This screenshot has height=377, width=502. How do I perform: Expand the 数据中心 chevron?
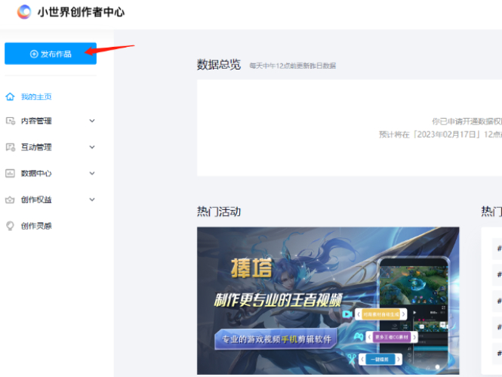click(92, 173)
